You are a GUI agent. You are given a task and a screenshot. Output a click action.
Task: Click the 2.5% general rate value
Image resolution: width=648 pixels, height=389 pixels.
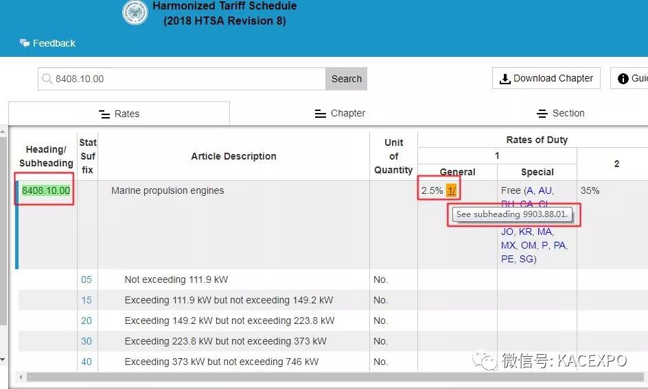[x=432, y=190]
